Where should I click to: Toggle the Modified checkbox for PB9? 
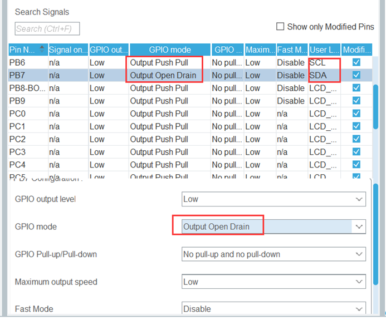click(356, 101)
